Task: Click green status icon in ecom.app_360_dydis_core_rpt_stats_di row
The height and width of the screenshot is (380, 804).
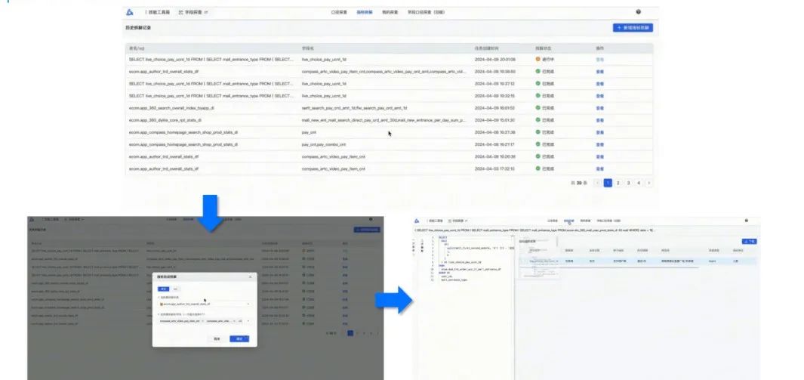Action: tap(538, 120)
